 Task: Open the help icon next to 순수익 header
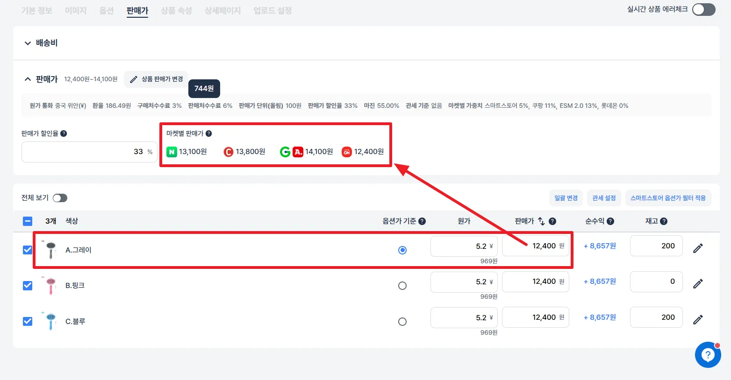click(610, 221)
